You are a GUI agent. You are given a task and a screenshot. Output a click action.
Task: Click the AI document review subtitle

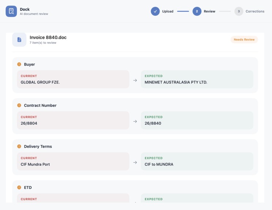point(34,14)
